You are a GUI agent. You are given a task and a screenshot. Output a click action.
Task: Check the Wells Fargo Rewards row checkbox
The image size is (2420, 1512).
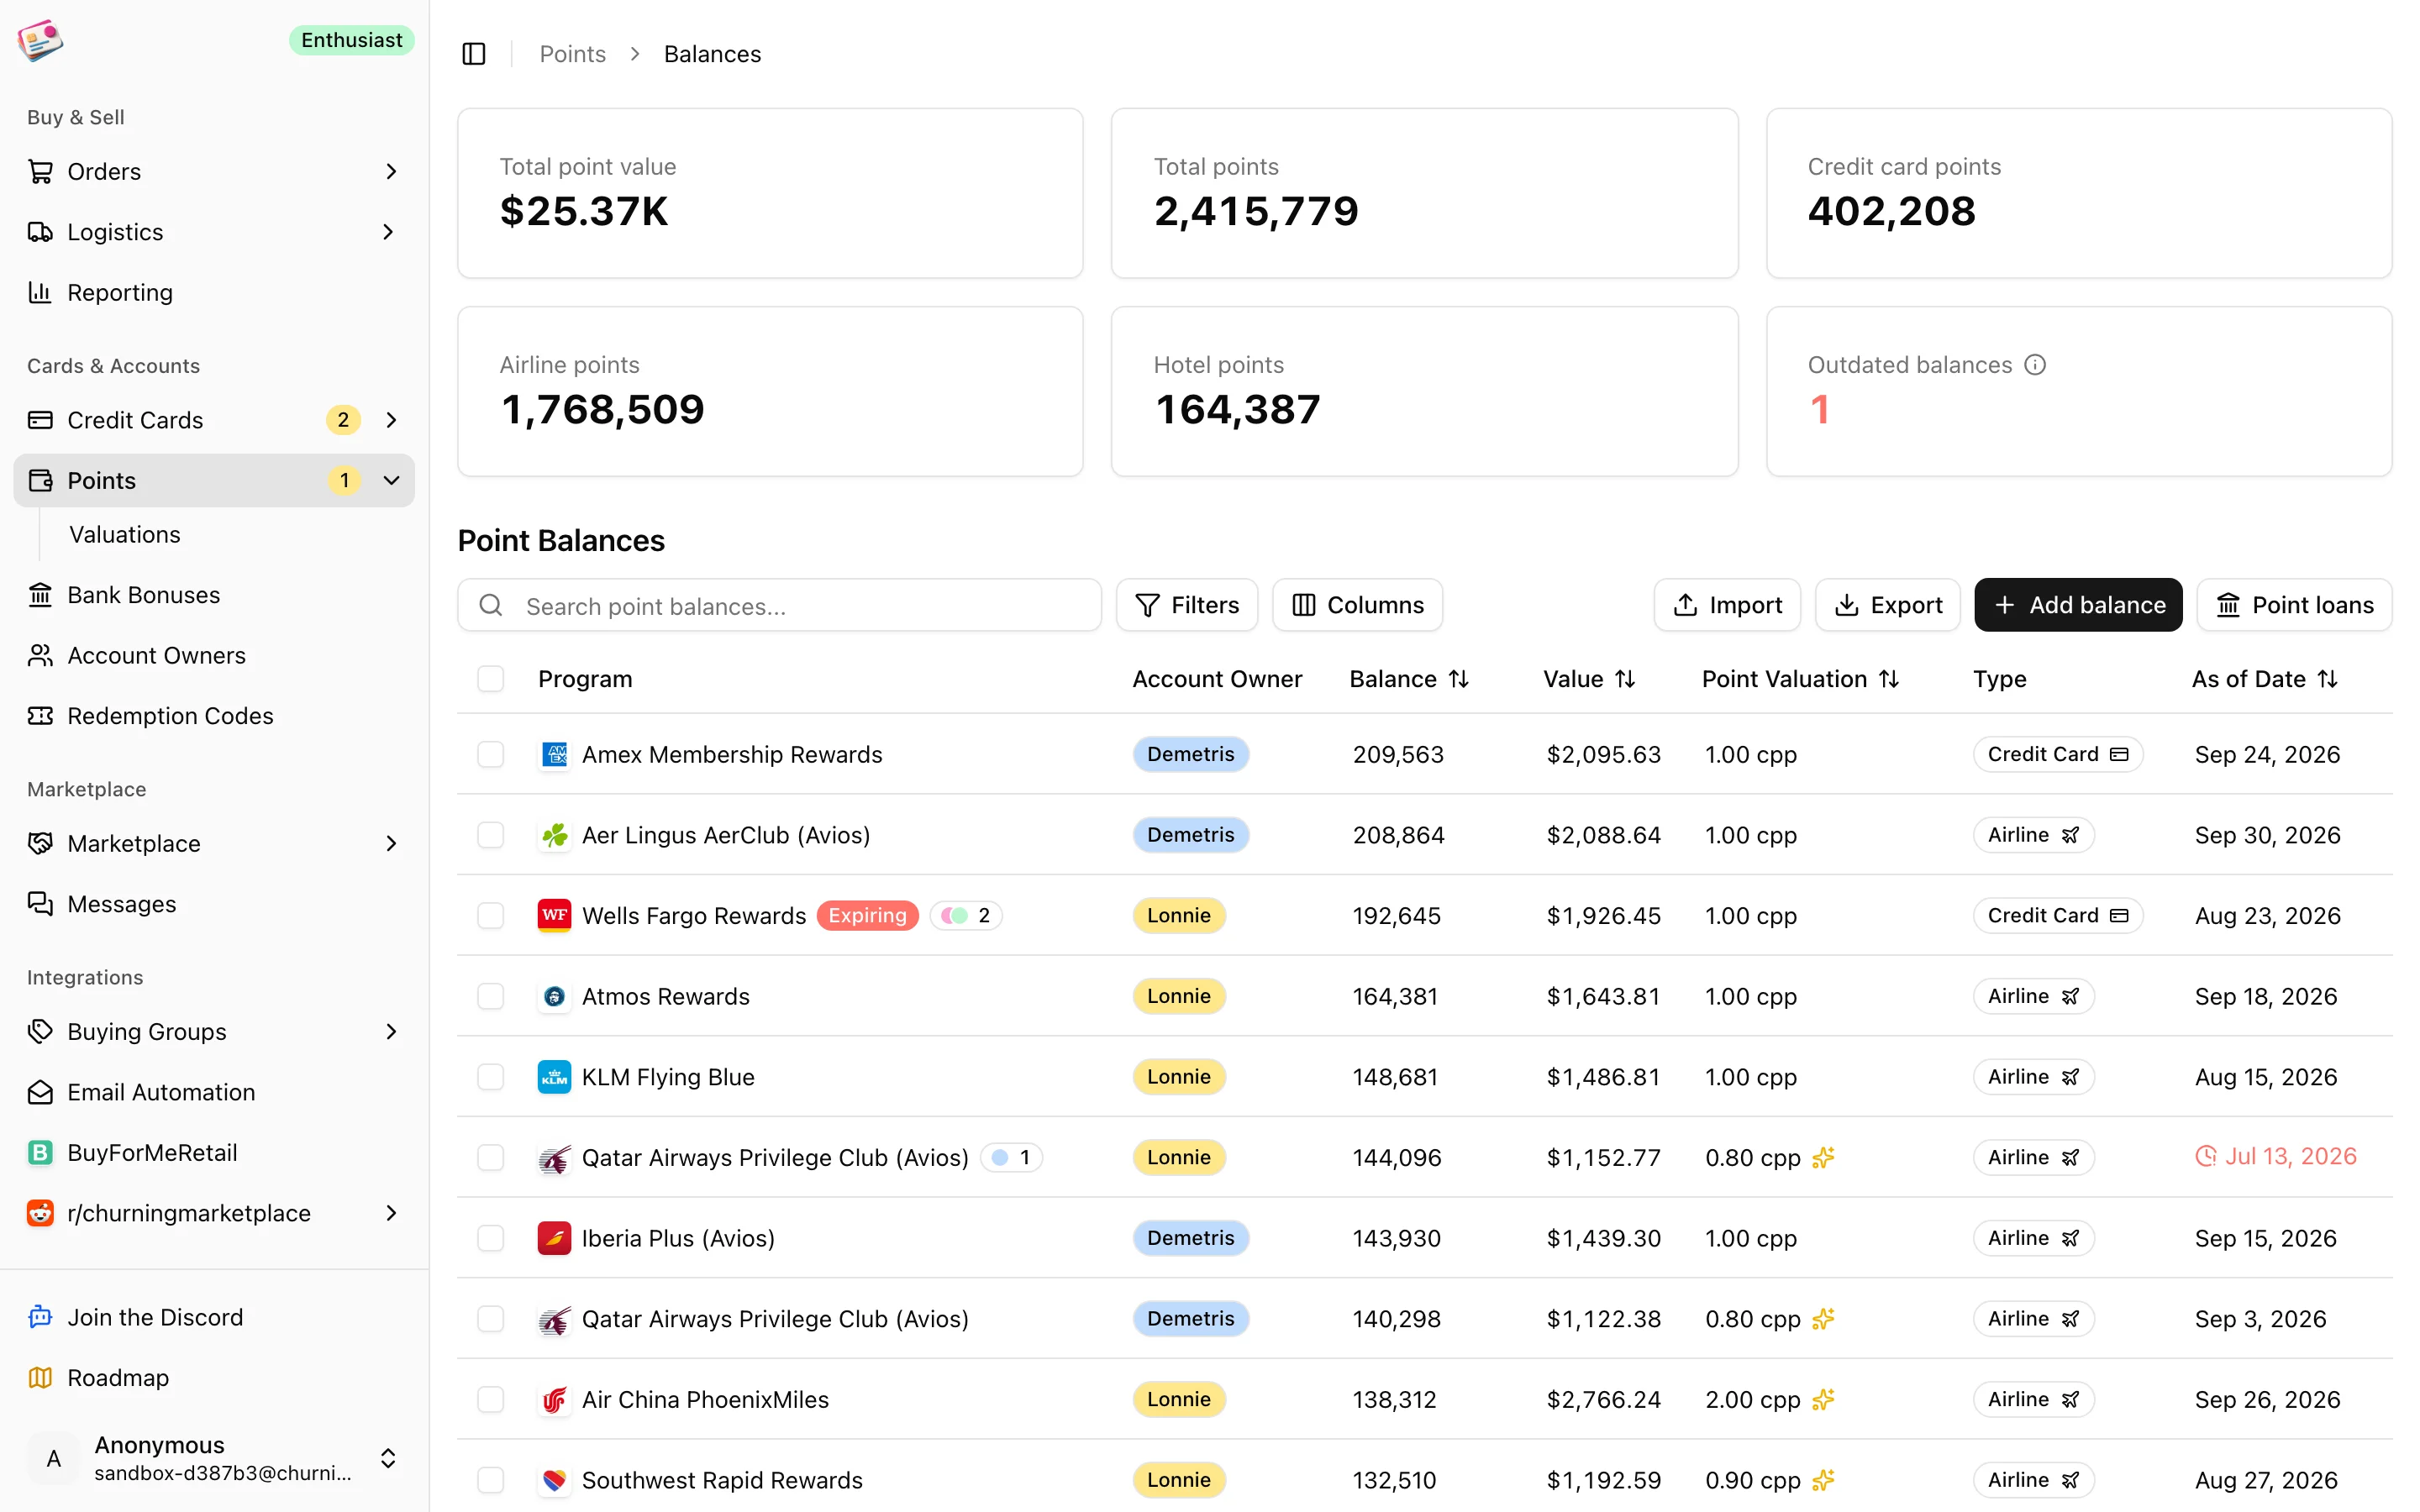click(491, 915)
